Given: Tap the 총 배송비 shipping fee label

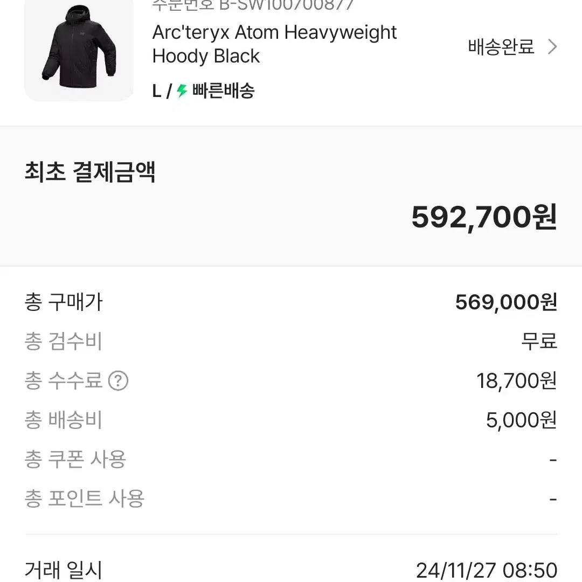Looking at the screenshot, I should pyautogui.click(x=63, y=420).
